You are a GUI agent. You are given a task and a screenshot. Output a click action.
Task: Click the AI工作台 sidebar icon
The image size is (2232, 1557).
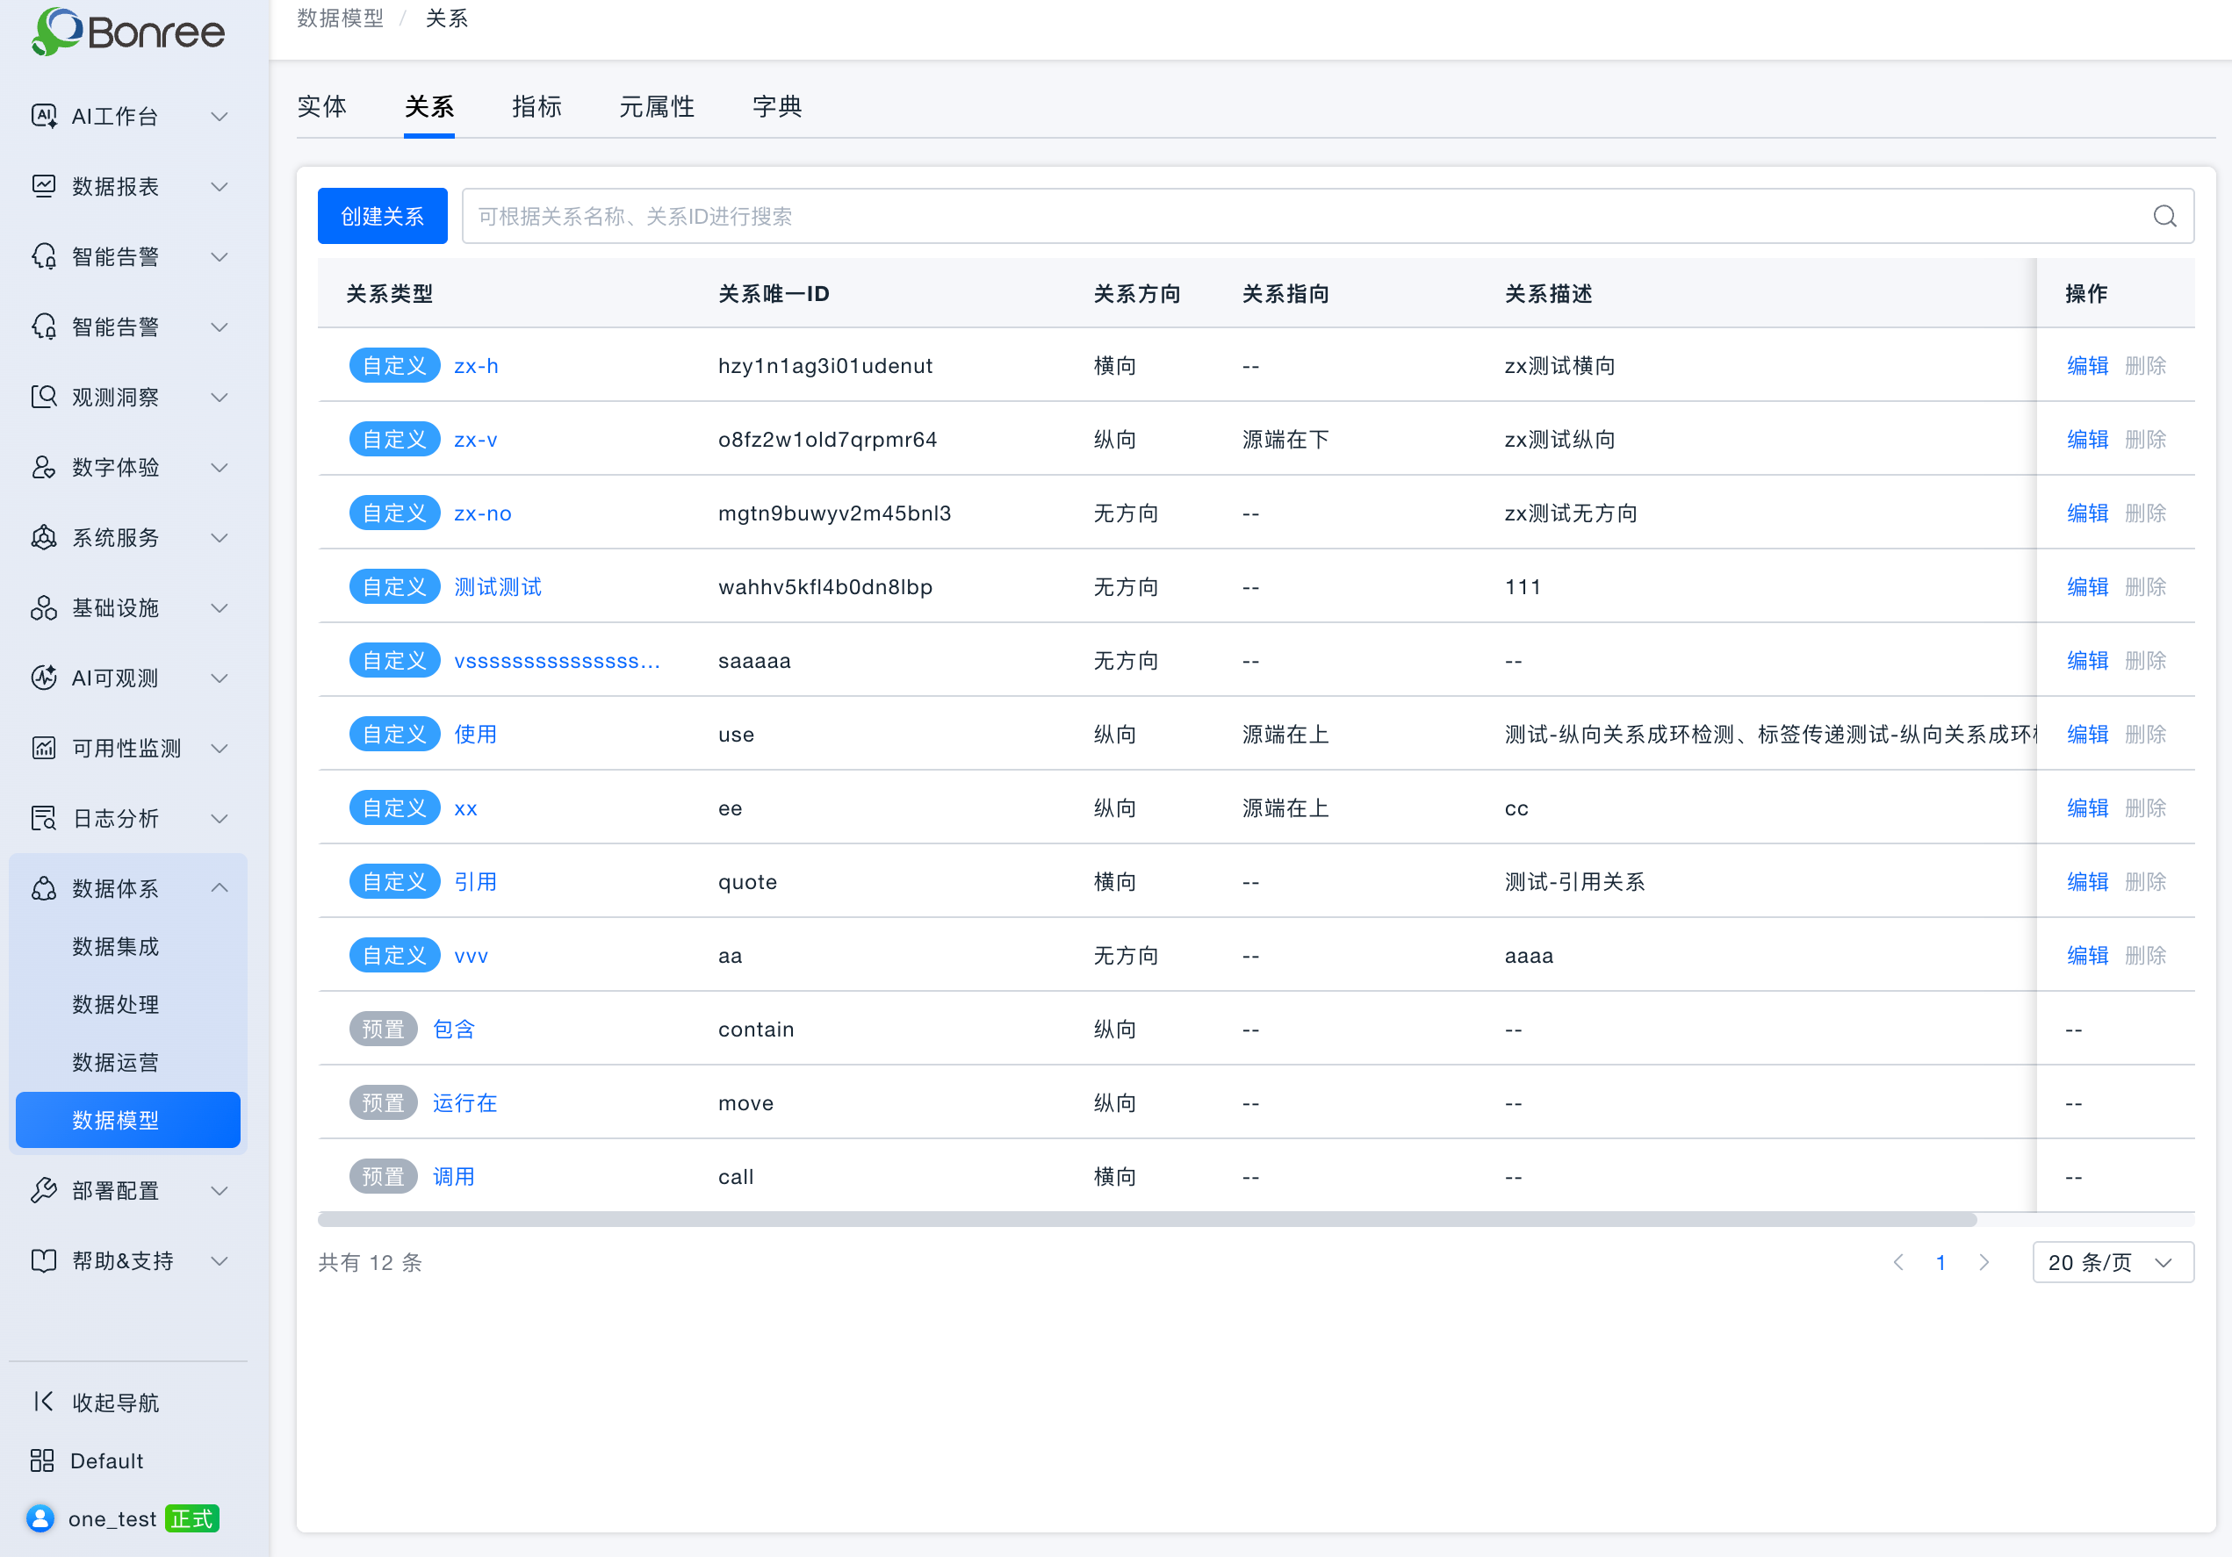[x=44, y=117]
